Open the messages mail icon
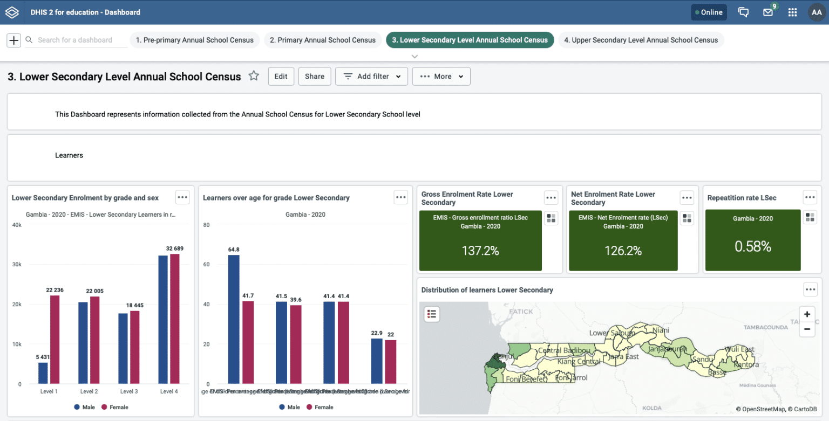The width and height of the screenshot is (829, 421). pyautogui.click(x=767, y=12)
